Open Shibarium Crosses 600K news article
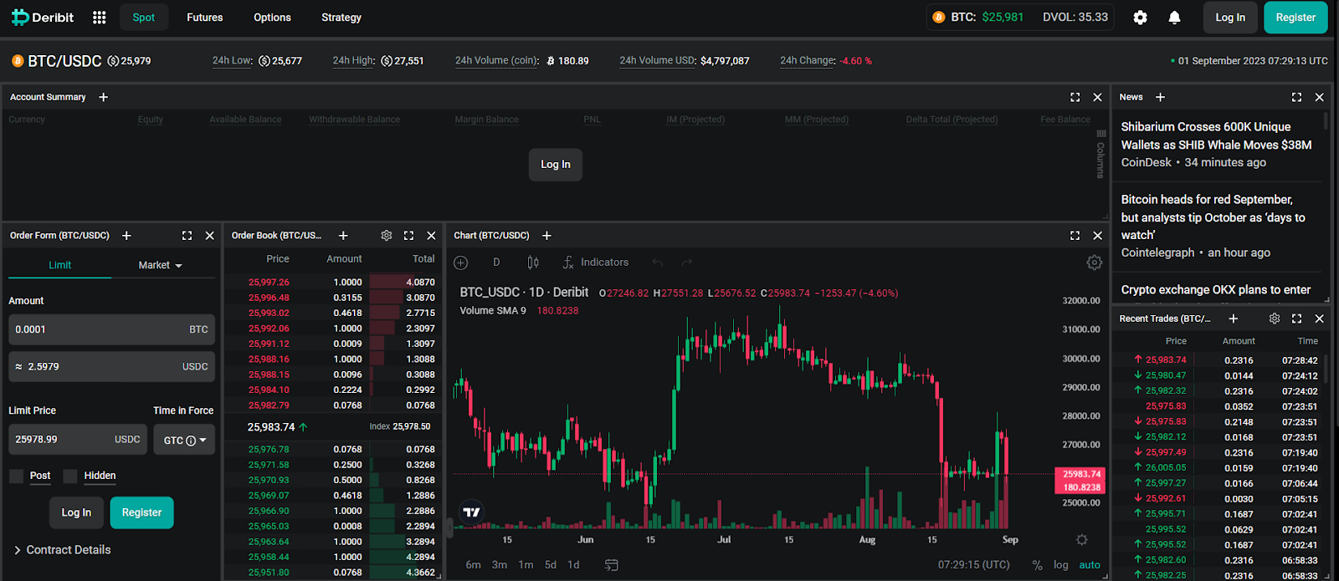Image resolution: width=1339 pixels, height=581 pixels. pos(1216,135)
